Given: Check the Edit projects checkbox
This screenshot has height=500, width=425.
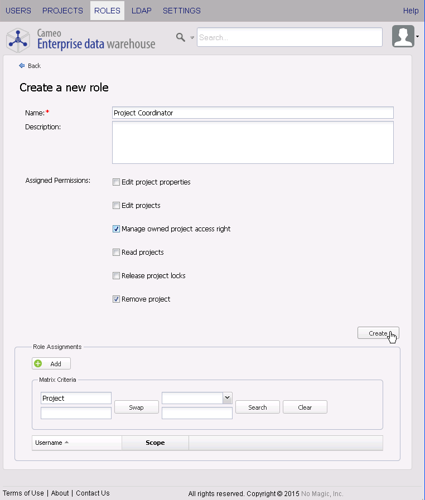Looking at the screenshot, I should 116,205.
